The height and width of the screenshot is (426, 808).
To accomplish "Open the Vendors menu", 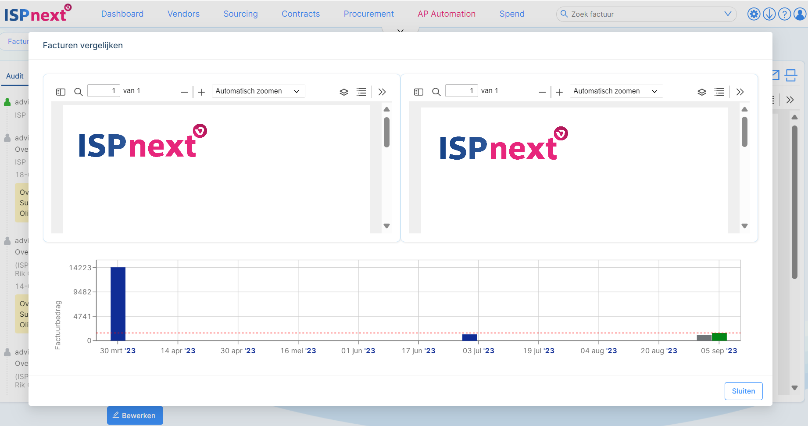I will (183, 14).
